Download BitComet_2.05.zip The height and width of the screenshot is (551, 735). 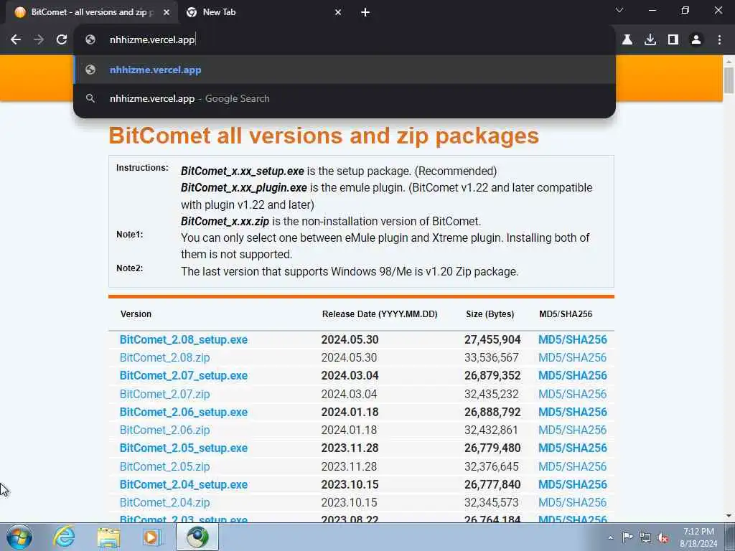pos(164,466)
